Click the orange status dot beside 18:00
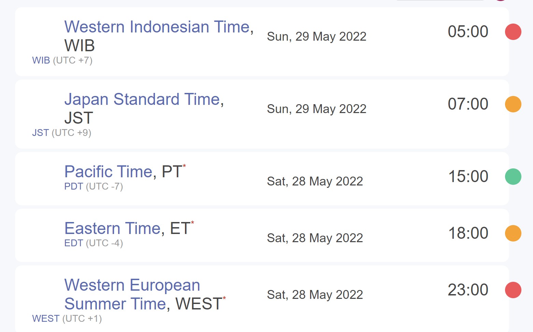Viewport: 533px width, 332px height. point(513,233)
